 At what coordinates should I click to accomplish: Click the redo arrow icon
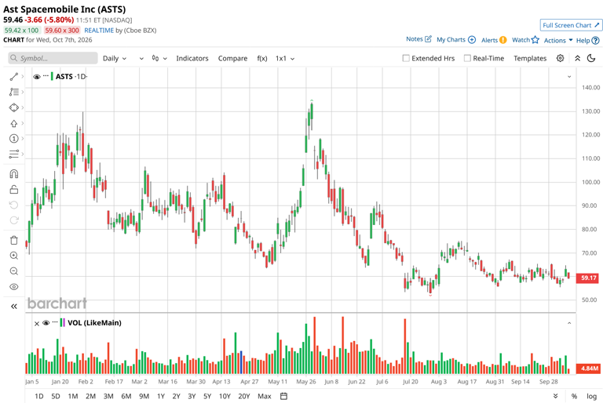point(14,220)
